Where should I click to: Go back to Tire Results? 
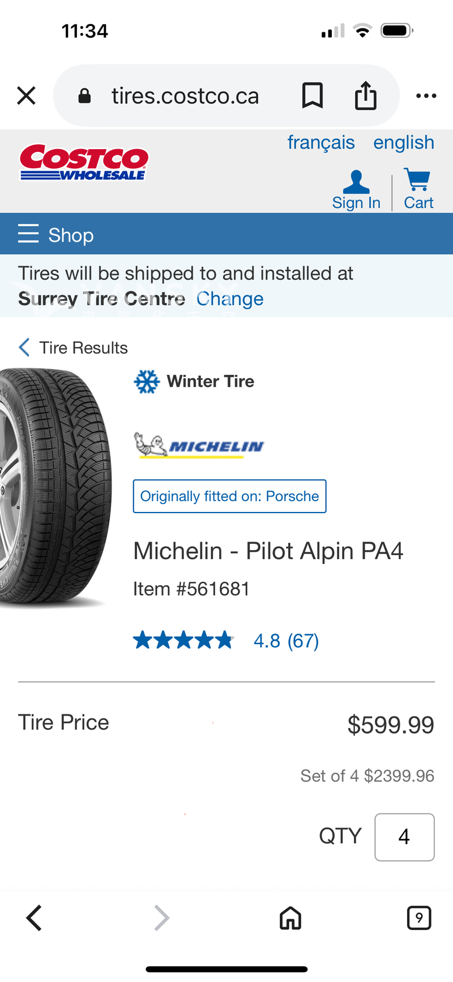[74, 348]
